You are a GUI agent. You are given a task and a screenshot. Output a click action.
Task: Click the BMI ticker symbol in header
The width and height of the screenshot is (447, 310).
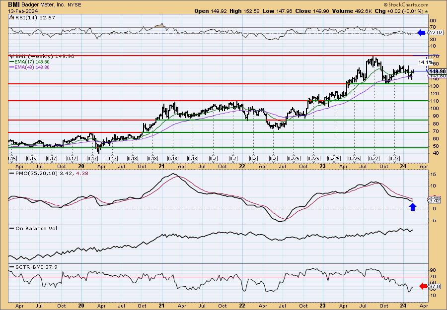pos(14,4)
